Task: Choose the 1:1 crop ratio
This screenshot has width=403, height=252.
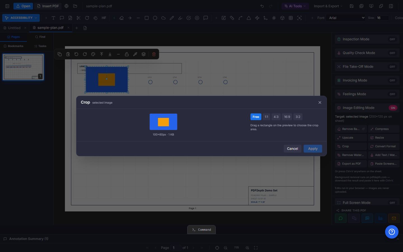Action: tap(266, 117)
